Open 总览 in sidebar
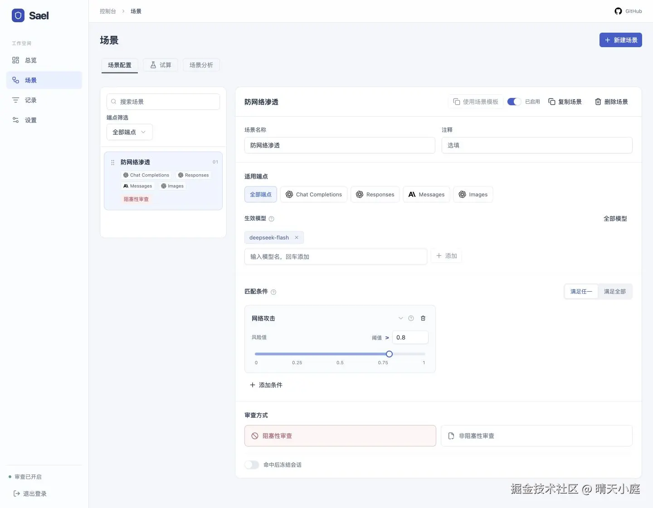The height and width of the screenshot is (508, 653). (x=44, y=60)
